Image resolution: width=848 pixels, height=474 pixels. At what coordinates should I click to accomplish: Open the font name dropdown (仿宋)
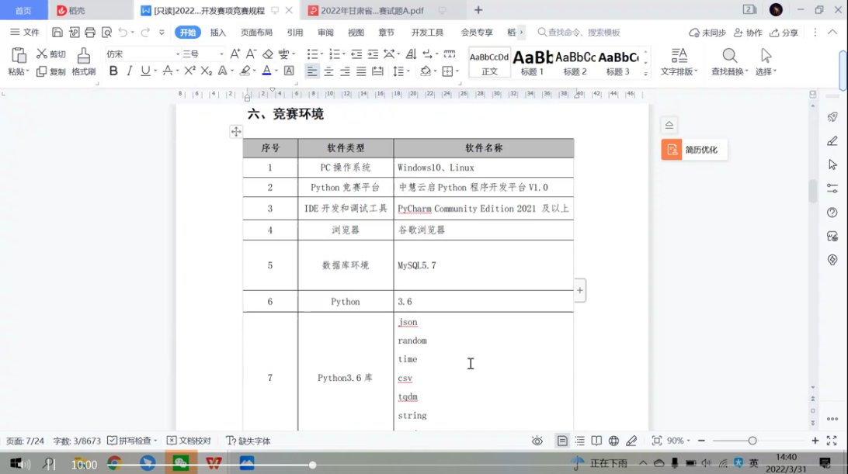[177, 54]
